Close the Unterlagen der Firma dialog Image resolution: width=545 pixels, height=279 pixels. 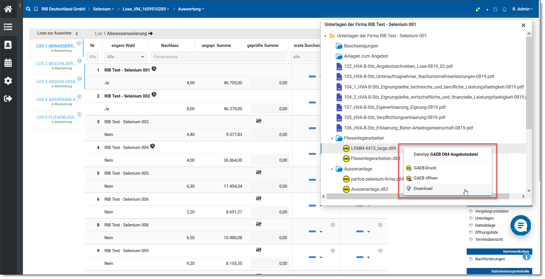click(x=523, y=25)
